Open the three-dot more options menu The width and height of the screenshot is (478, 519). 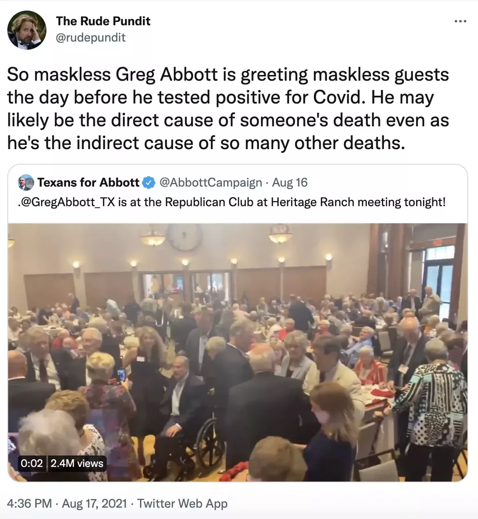pos(460,22)
